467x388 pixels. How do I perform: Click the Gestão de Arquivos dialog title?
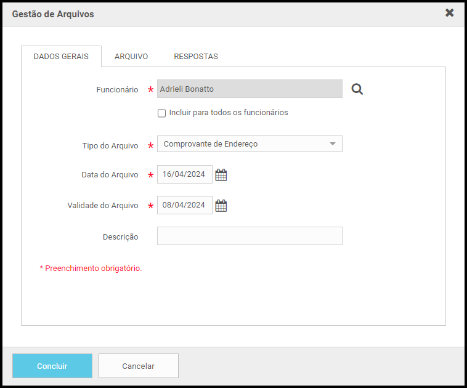pos(53,14)
